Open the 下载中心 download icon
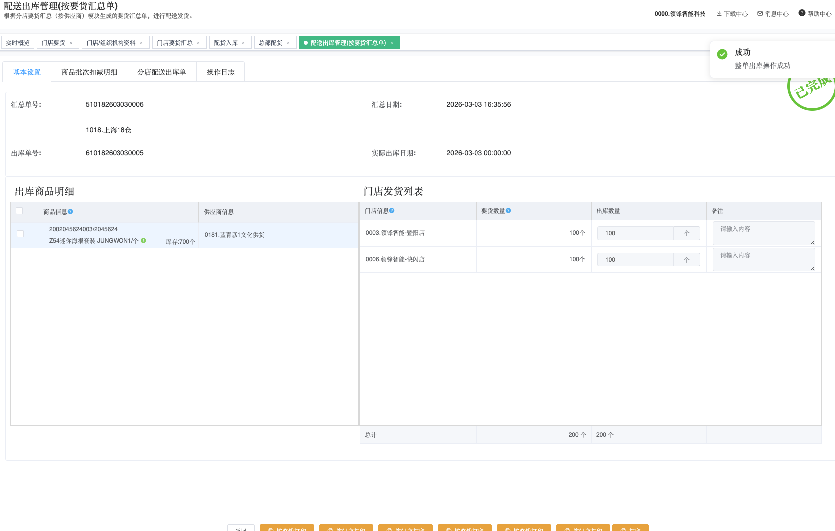Screen dimensions: 835x531 pos(719,14)
